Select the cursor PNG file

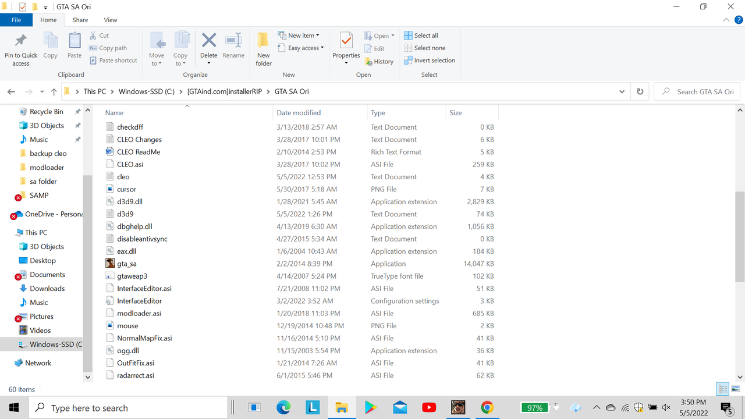tap(126, 189)
